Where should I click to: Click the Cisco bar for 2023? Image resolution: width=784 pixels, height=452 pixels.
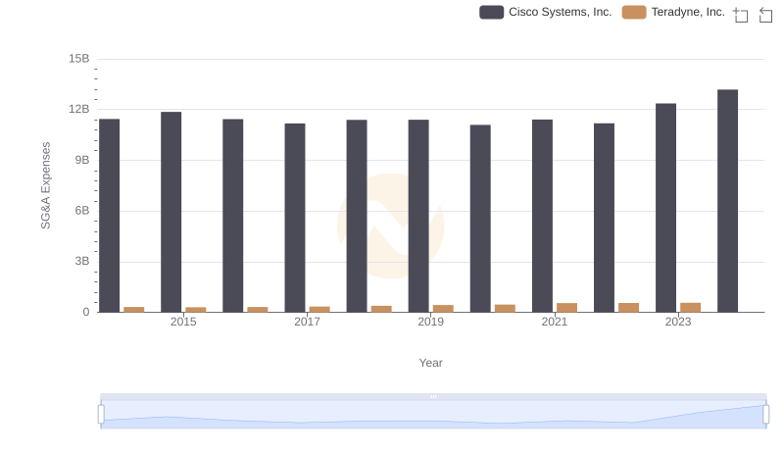point(665,208)
